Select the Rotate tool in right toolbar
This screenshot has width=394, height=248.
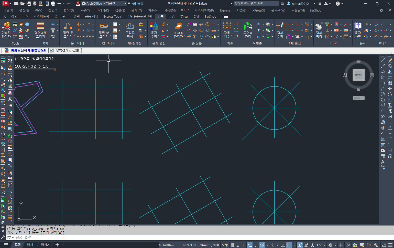(390, 94)
